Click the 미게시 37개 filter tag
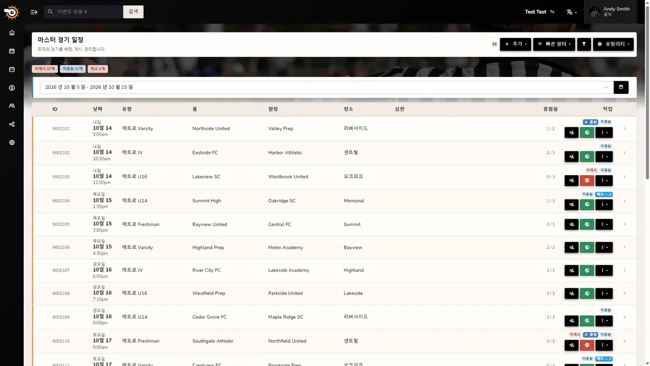 click(x=45, y=69)
